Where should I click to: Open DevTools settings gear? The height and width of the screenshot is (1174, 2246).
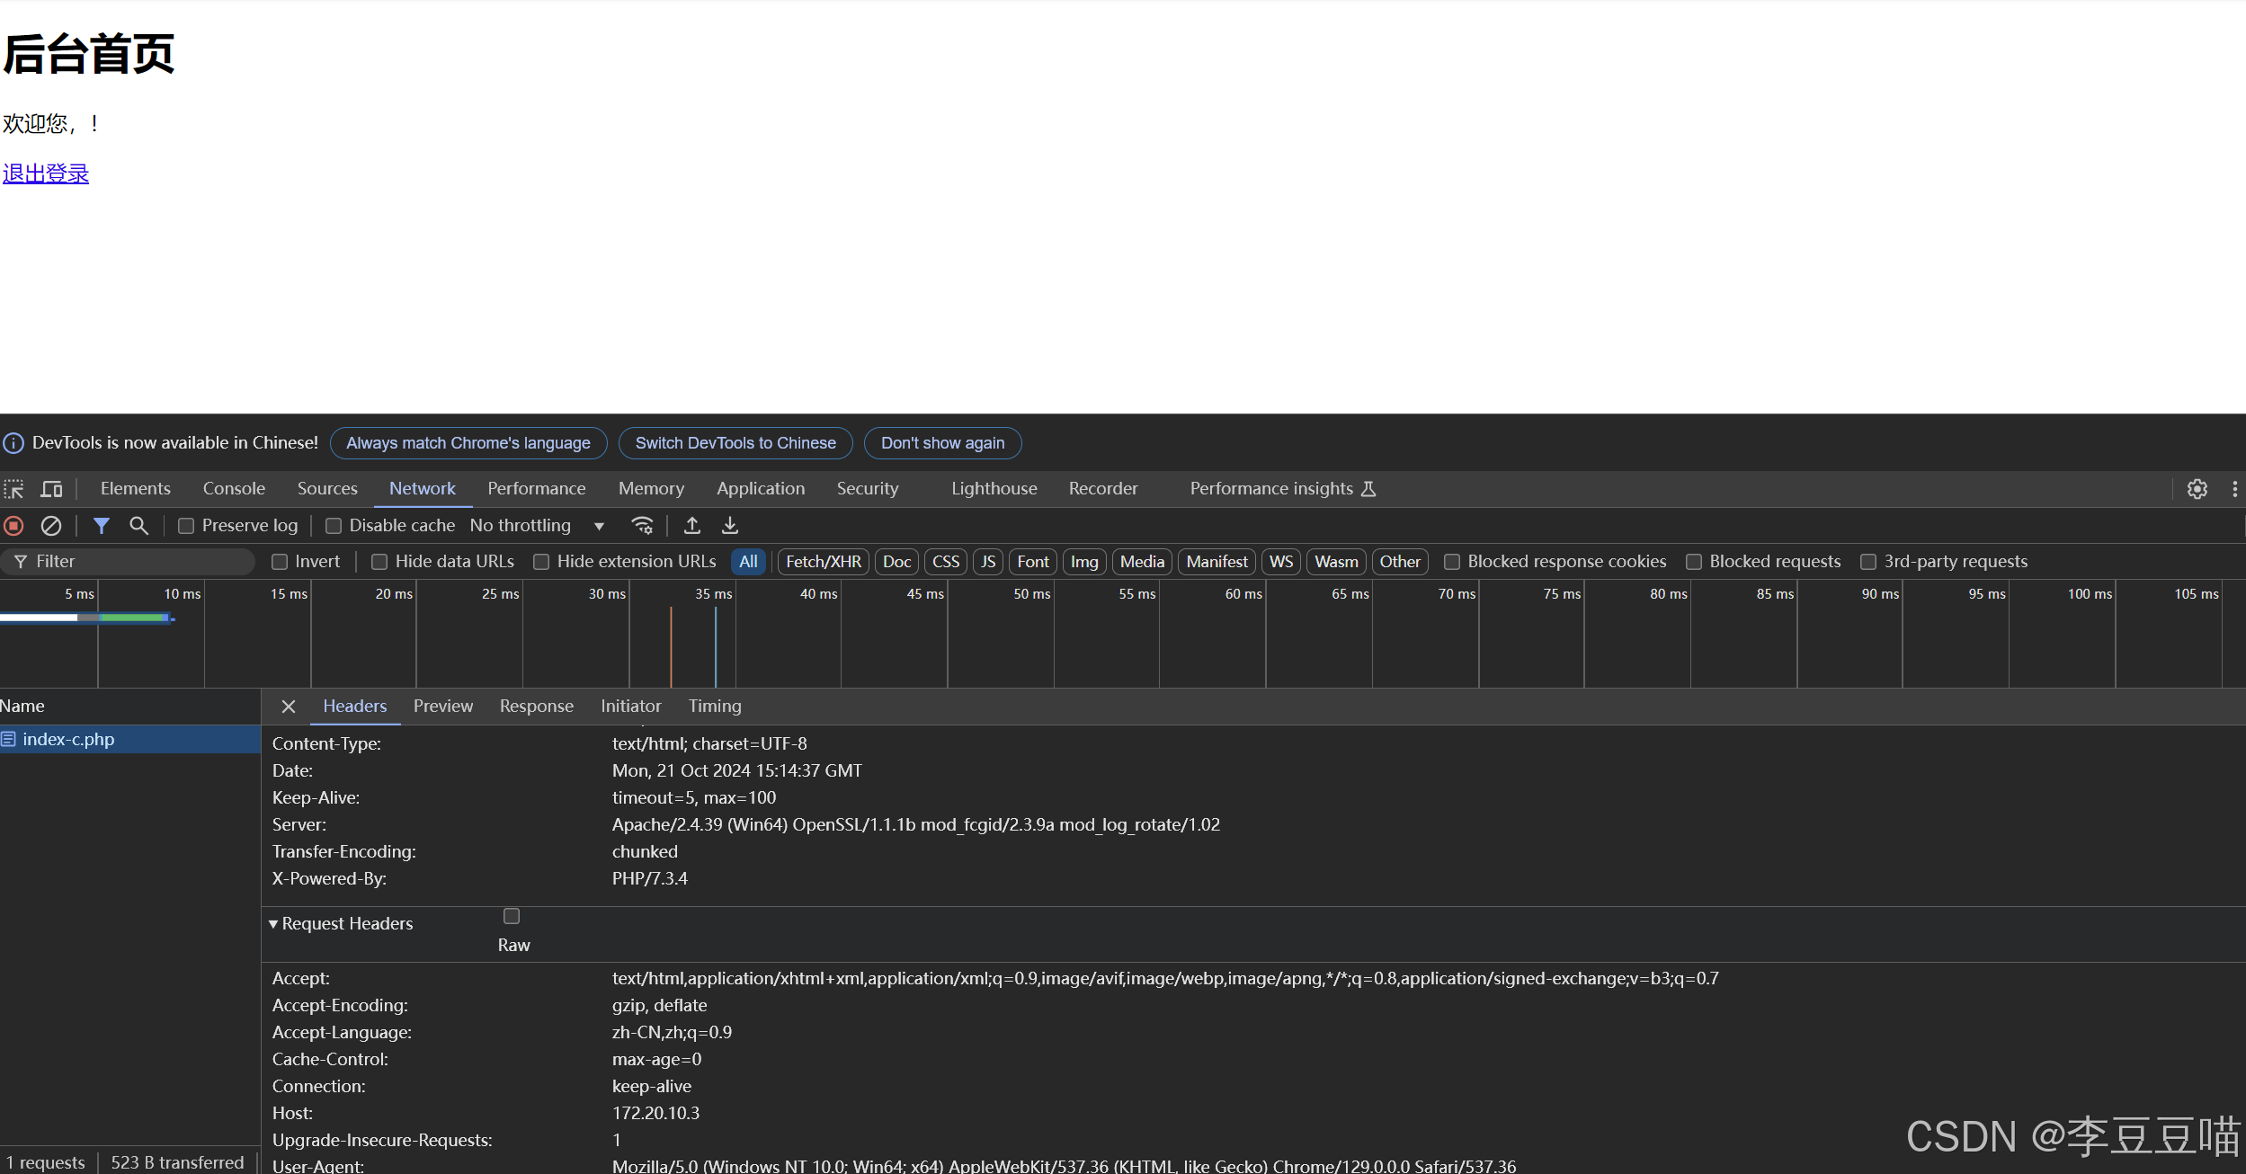point(2197,489)
